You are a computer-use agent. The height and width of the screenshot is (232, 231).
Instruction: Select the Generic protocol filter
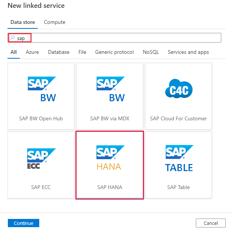coord(114,52)
